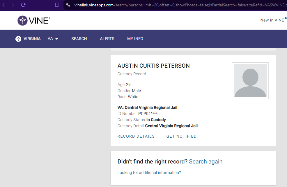Viewport: 287px width, 187px height.
Task: Open site settings icon in address bar
Action: [x=68, y=5]
